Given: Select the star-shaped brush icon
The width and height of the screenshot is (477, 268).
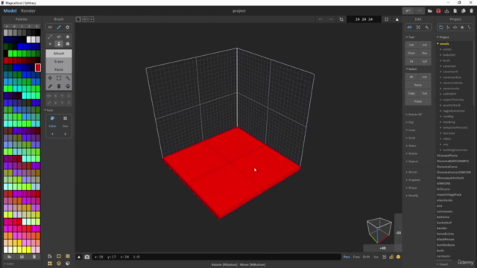Looking at the screenshot, I should (x=68, y=36).
